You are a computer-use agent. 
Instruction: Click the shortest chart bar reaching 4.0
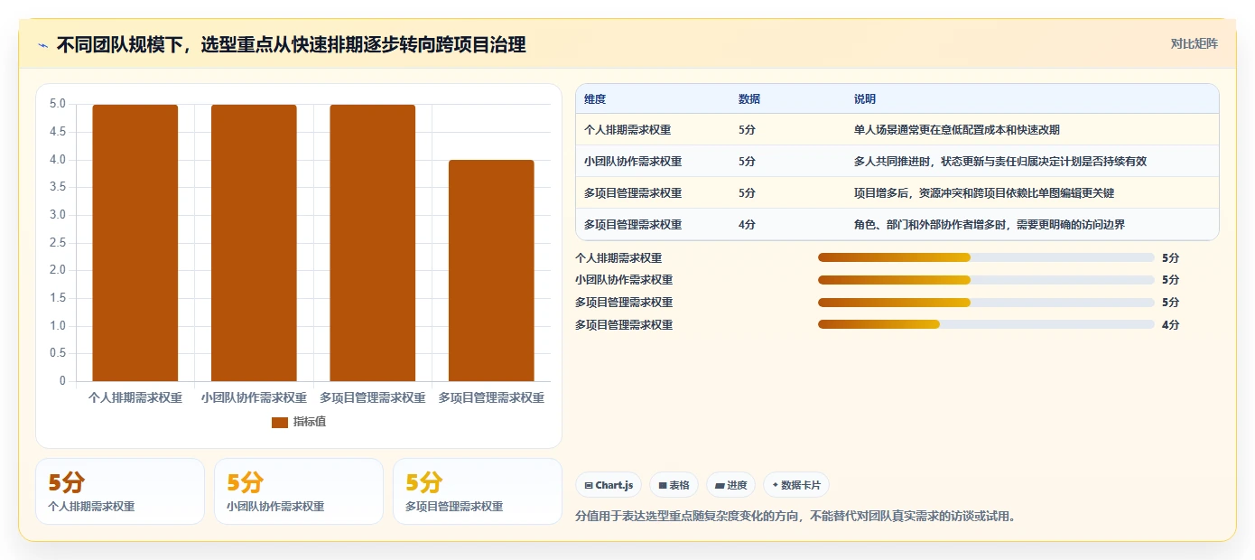click(491, 271)
